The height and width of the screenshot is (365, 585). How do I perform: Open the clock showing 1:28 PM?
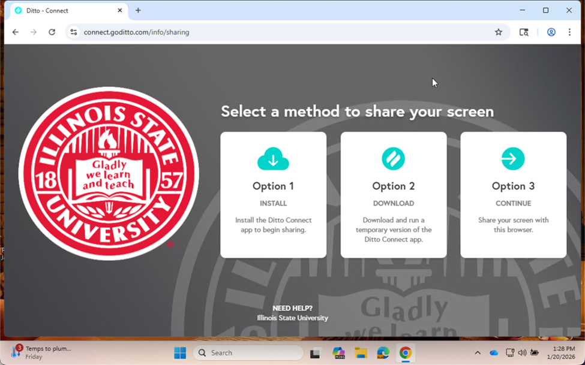point(561,352)
